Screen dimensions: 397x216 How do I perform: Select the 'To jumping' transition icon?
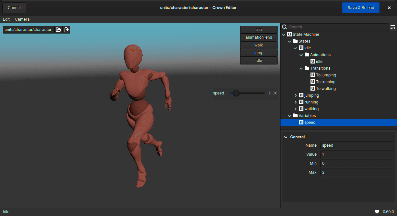point(313,75)
